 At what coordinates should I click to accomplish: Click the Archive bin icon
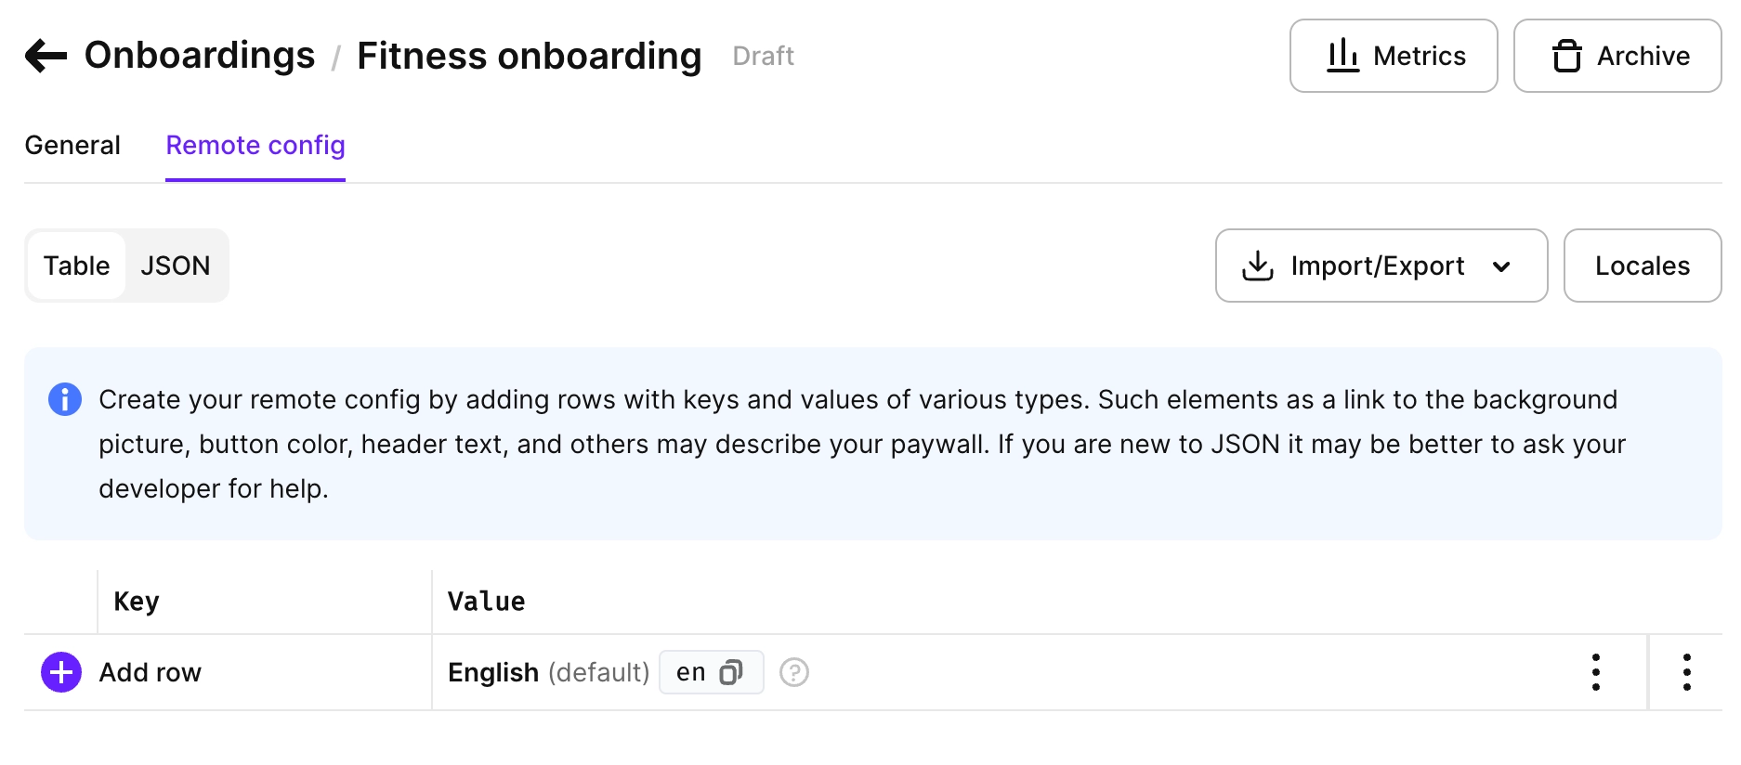pyautogui.click(x=1566, y=56)
